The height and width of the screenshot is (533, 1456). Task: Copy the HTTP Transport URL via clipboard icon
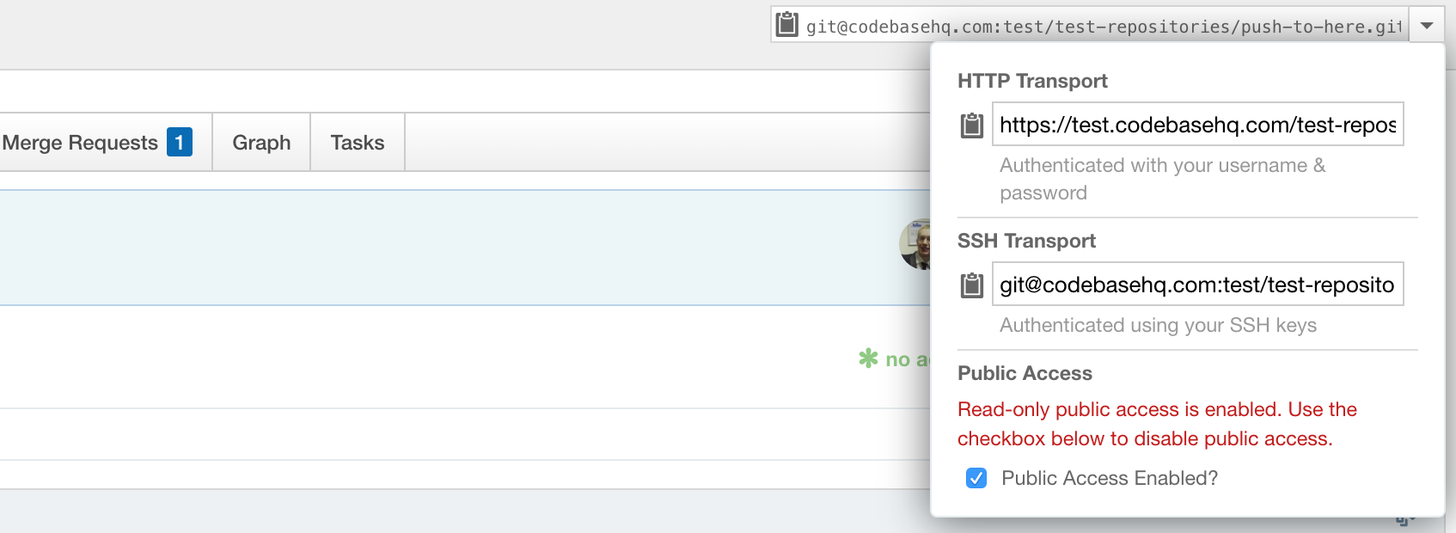coord(971,126)
